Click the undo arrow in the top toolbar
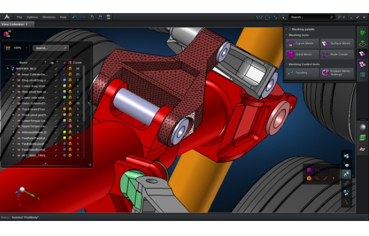369x236 pixels. [x=75, y=17]
